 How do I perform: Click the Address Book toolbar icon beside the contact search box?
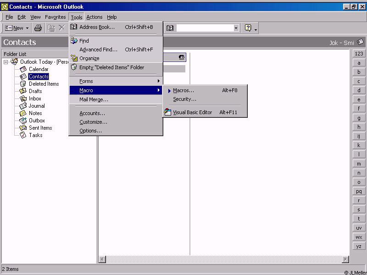click(x=170, y=28)
